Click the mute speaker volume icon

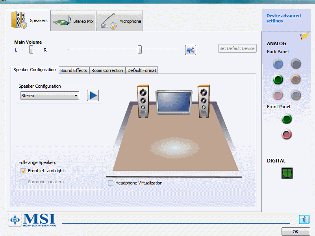[191, 50]
